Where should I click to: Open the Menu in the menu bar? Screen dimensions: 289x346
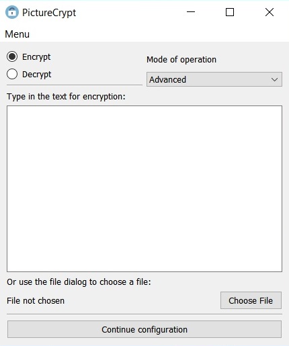point(17,34)
